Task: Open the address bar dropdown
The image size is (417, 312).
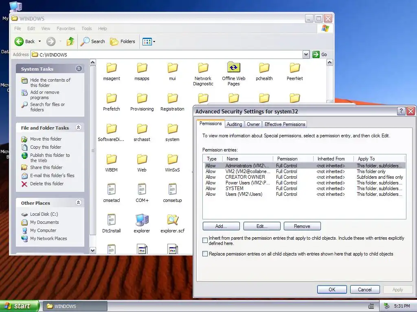Action: pos(306,54)
